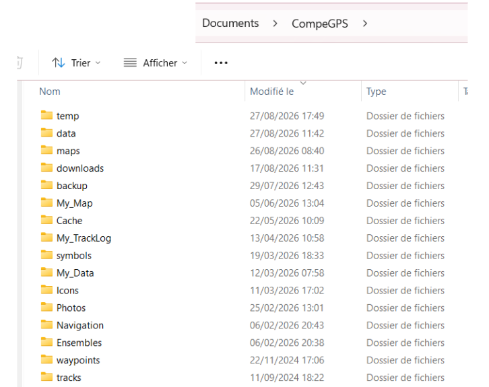
Task: Click the folder name My_Data
Action: coord(75,273)
